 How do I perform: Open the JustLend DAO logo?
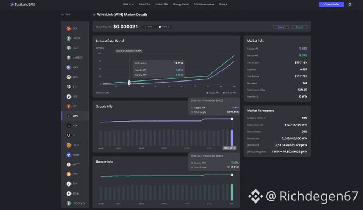pyautogui.click(x=22, y=4)
